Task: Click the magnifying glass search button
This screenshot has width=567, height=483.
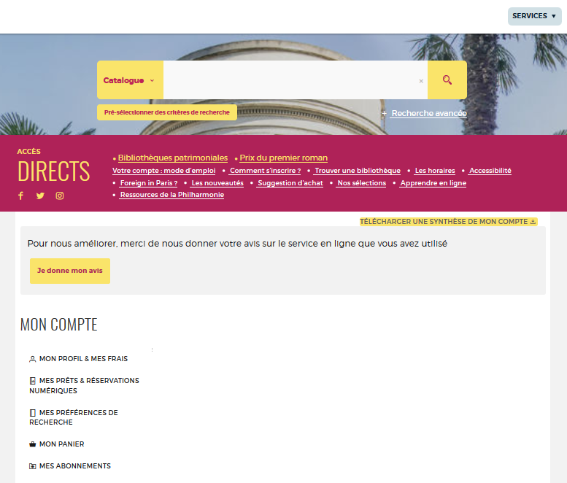Action: tap(447, 80)
